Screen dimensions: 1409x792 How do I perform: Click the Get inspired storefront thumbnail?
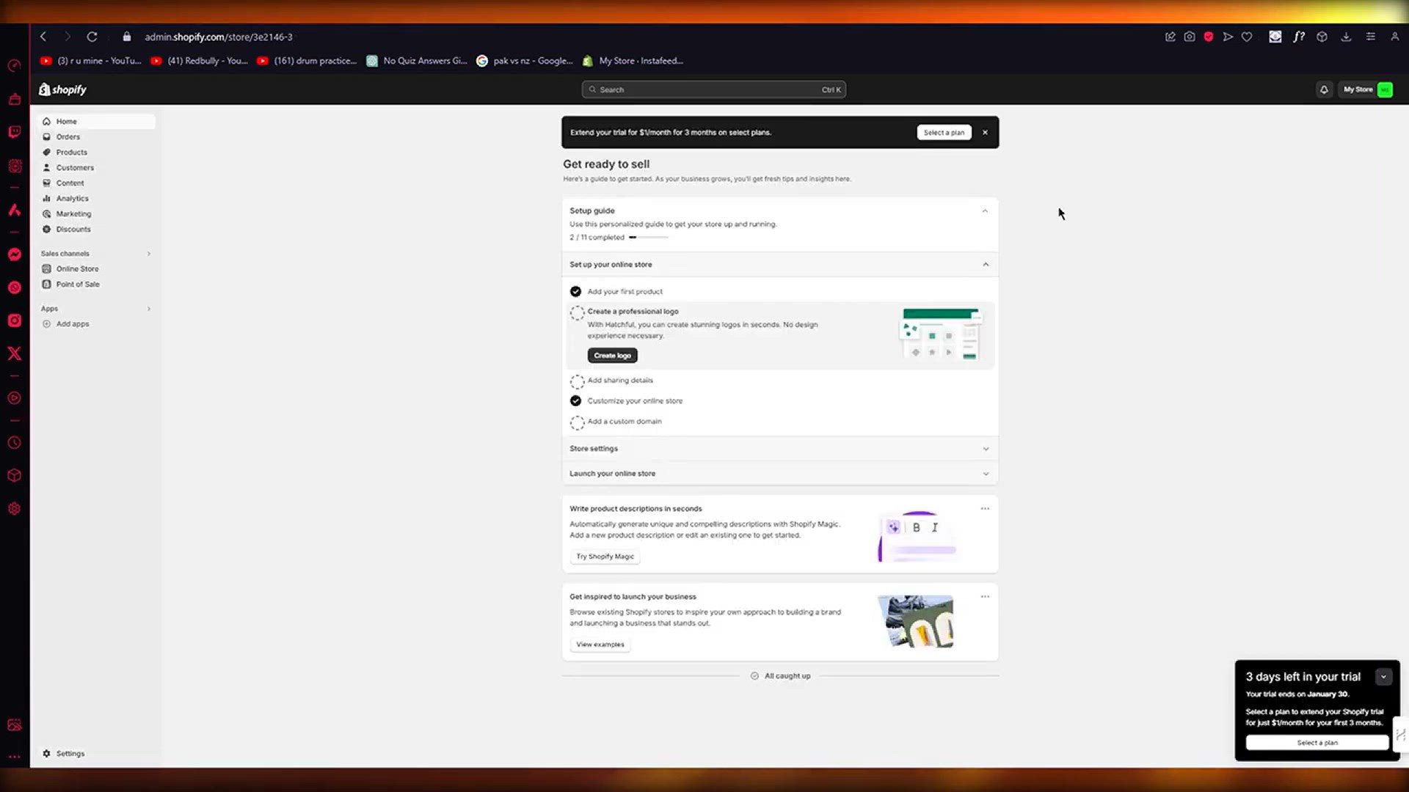click(916, 621)
